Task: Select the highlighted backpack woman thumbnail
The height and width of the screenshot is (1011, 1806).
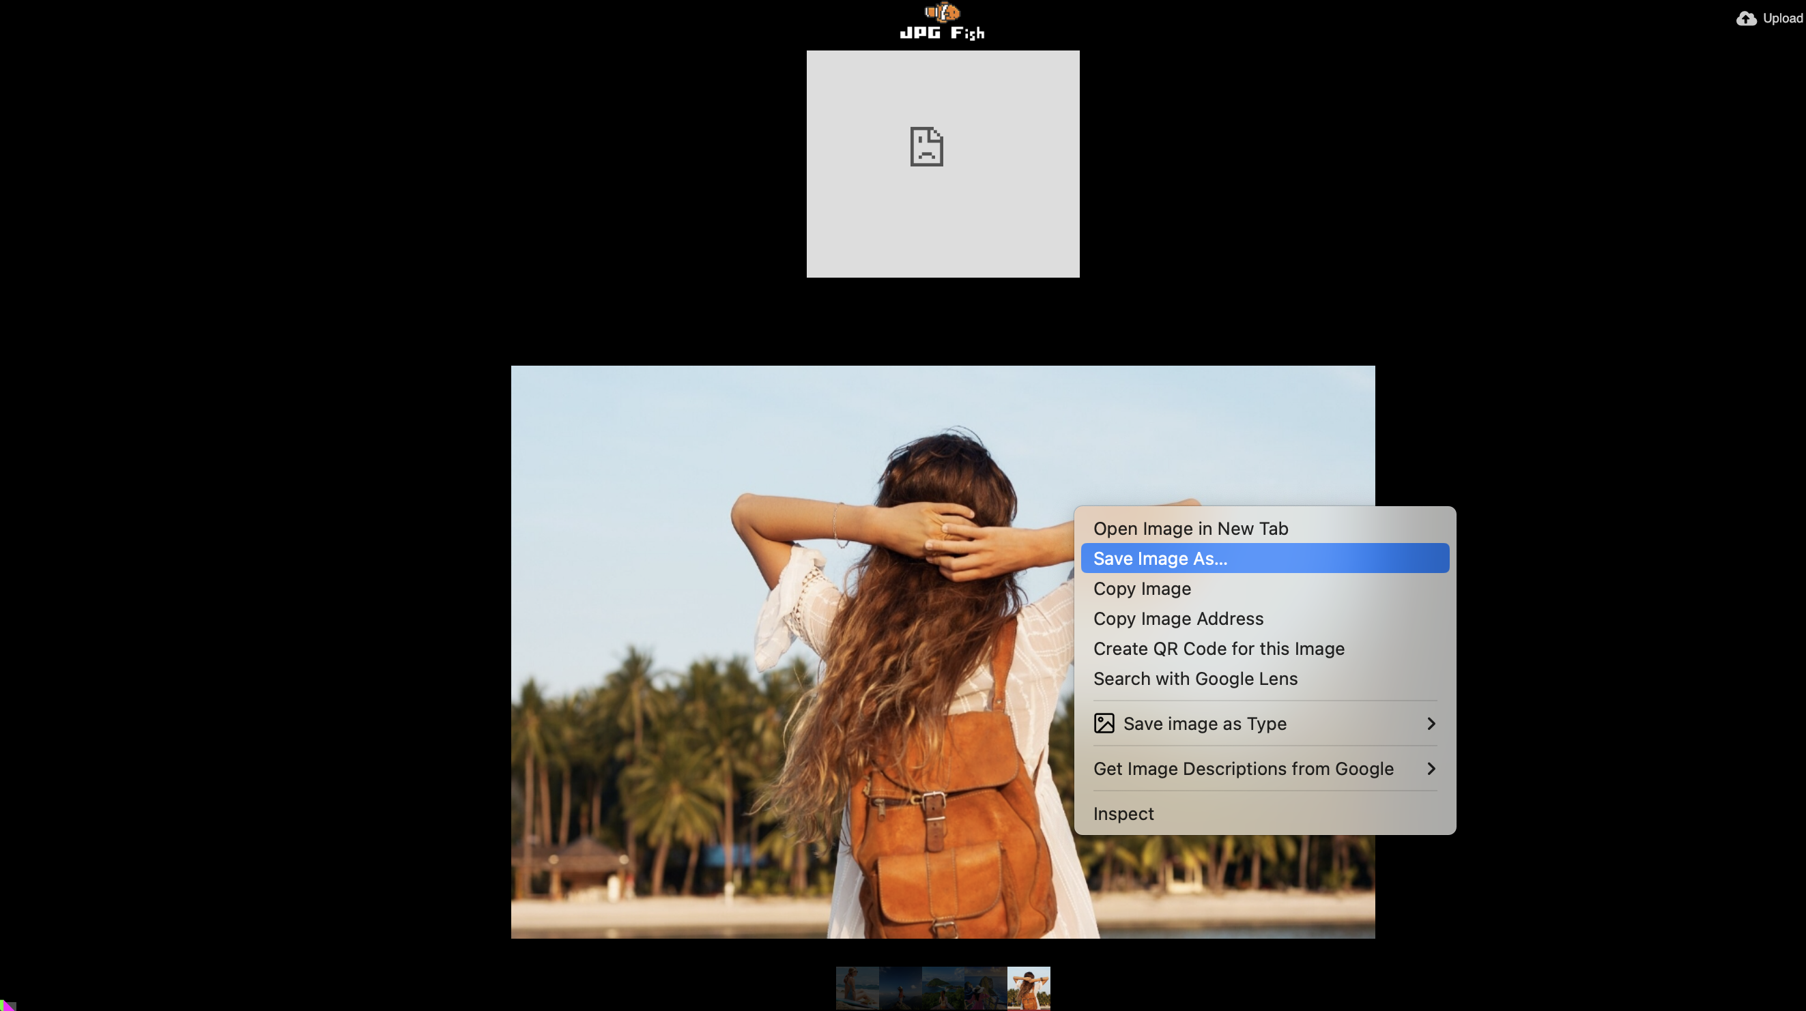Action: point(1029,988)
